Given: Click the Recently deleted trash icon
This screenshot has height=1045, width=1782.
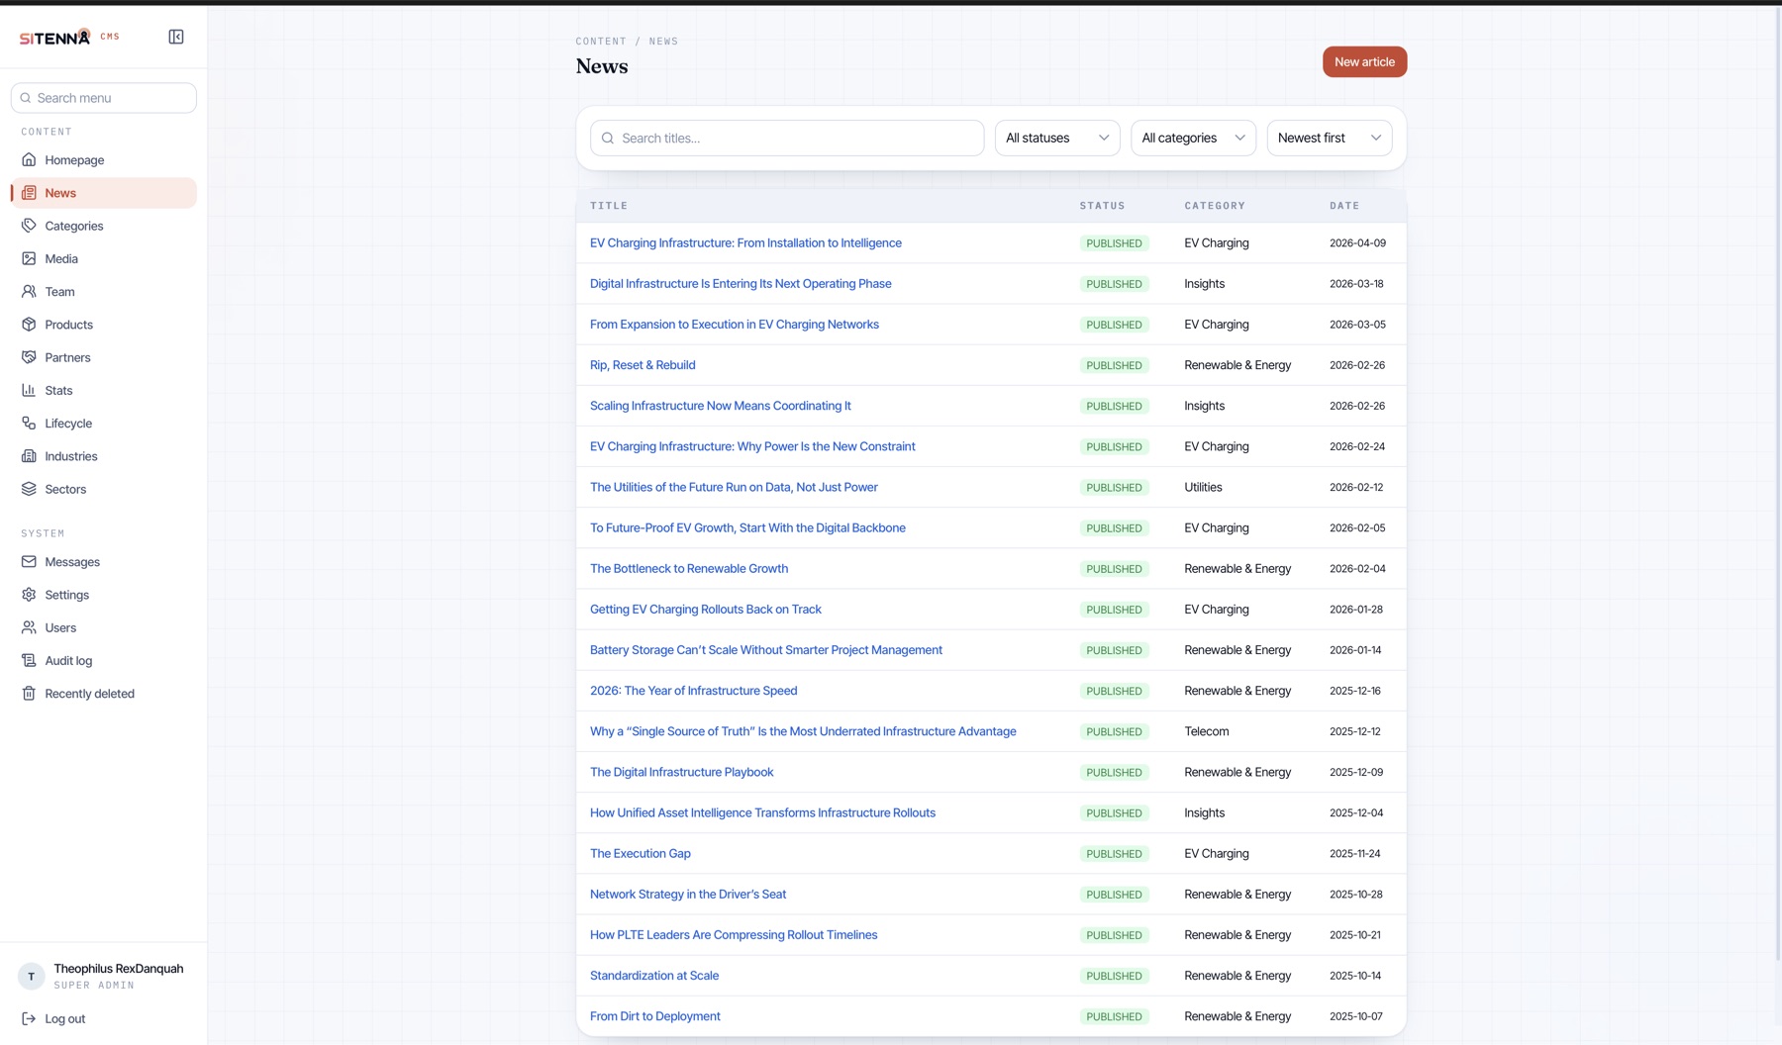Looking at the screenshot, I should (29, 694).
